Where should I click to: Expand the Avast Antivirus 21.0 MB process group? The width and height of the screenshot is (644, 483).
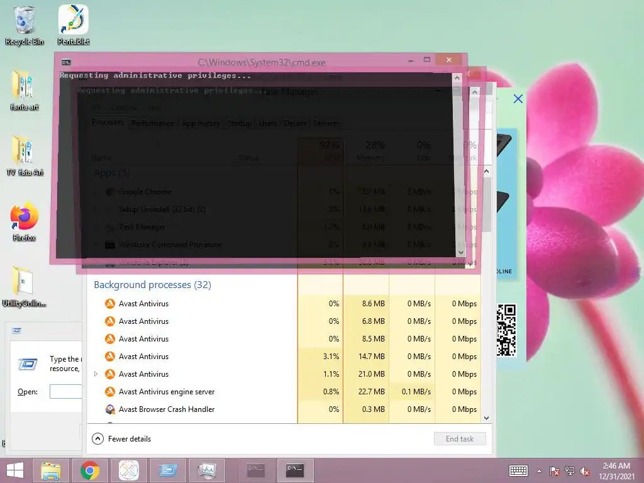(96, 374)
